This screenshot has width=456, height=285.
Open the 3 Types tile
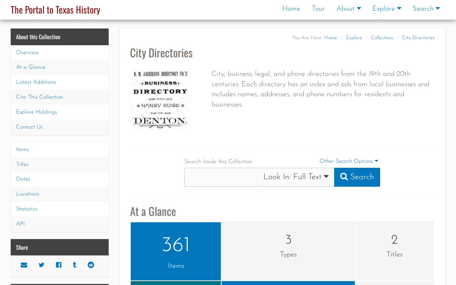(288, 251)
